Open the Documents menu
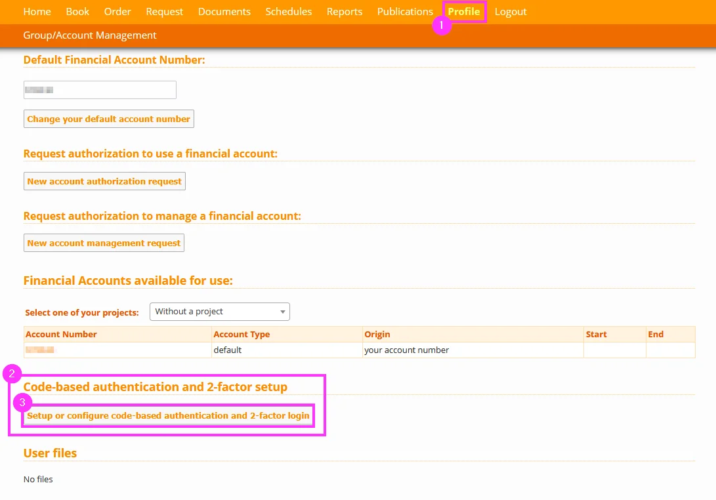Viewport: 716px width, 500px height. [224, 12]
